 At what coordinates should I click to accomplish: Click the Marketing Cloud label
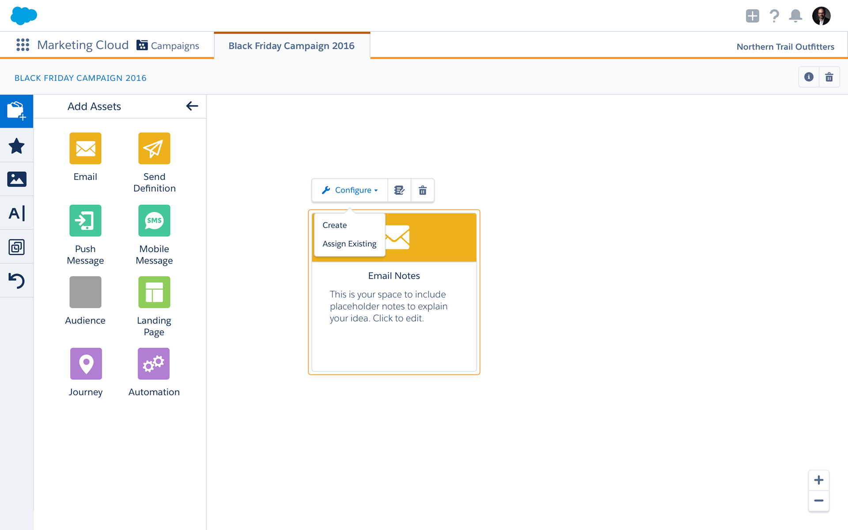click(83, 45)
